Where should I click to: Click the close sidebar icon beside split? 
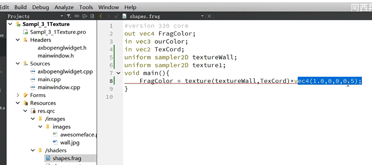92,16
